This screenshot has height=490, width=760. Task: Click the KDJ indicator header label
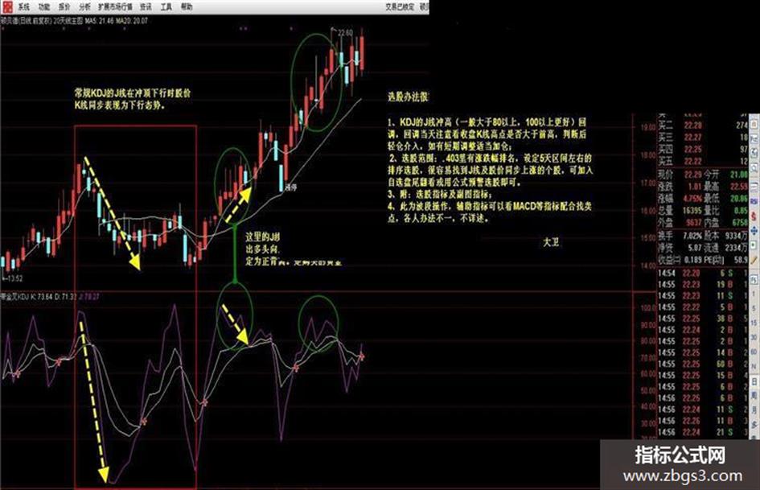coord(50,296)
